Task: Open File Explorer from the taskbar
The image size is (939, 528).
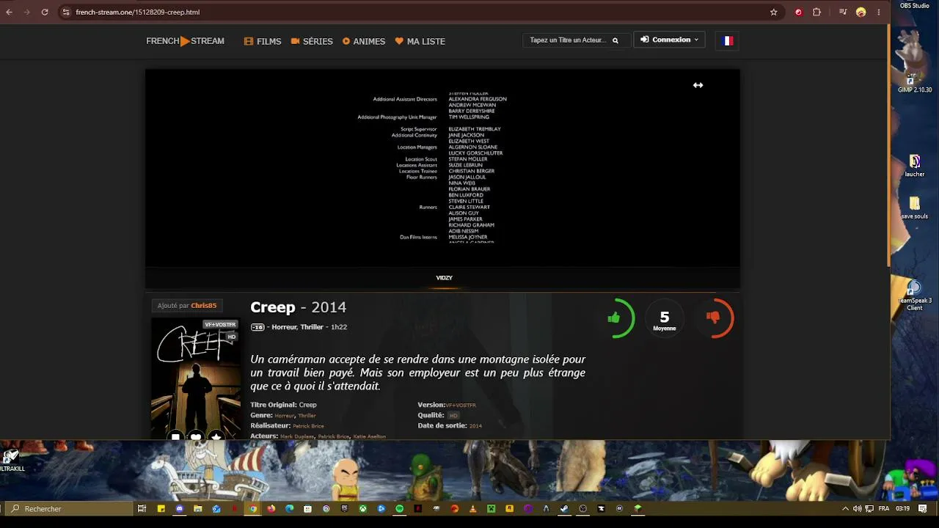Action: 197,508
